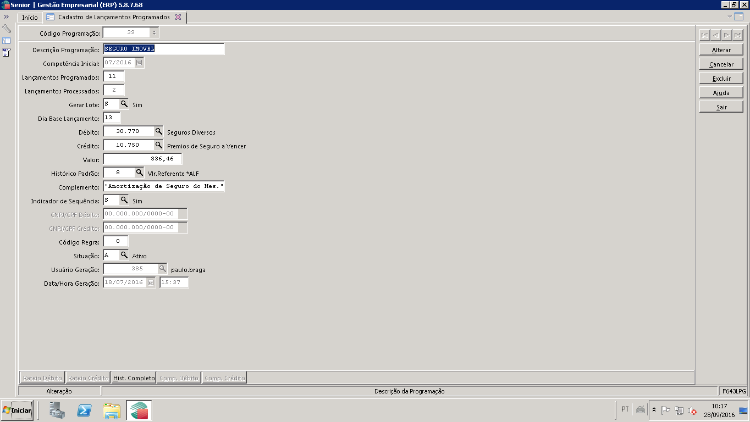
Task: Click the Complemento text field
Action: point(164,186)
